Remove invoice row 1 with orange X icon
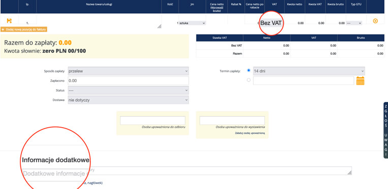This screenshot has width=388, height=189. [x=375, y=21]
